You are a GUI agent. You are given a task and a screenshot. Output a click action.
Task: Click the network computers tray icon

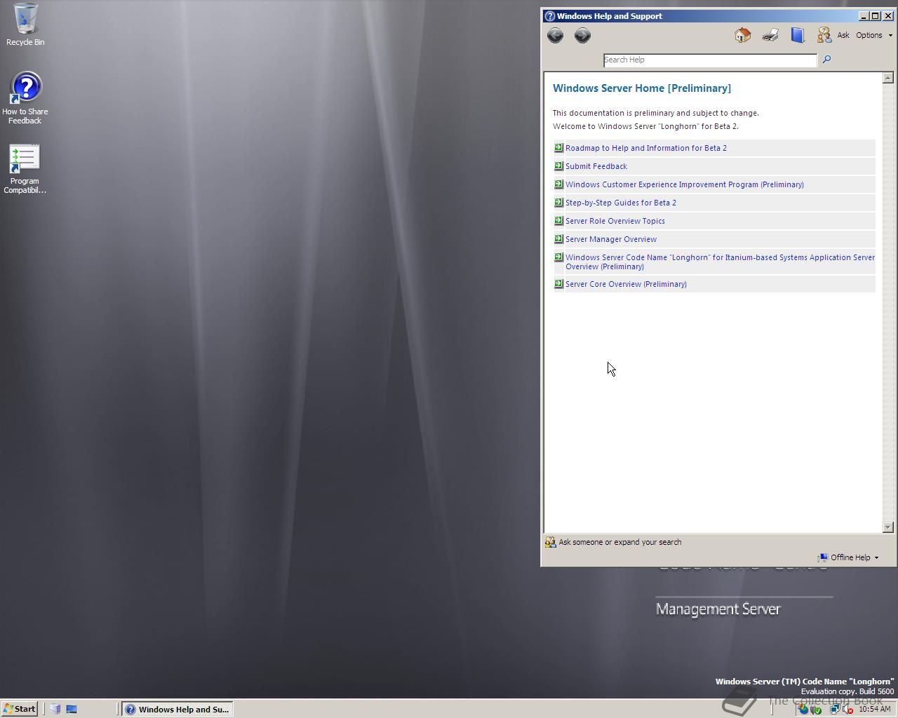pyautogui.click(x=835, y=709)
